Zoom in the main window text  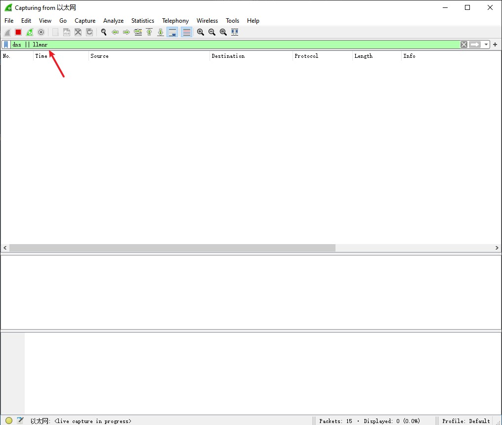pyautogui.click(x=201, y=32)
